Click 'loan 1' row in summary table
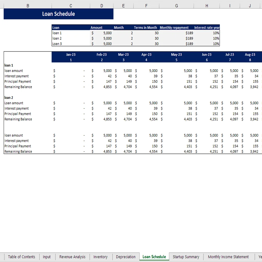 (x=71, y=33)
